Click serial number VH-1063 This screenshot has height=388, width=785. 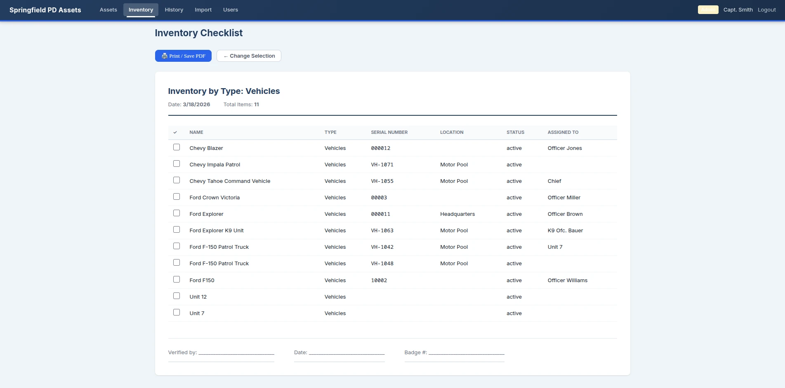382,231
